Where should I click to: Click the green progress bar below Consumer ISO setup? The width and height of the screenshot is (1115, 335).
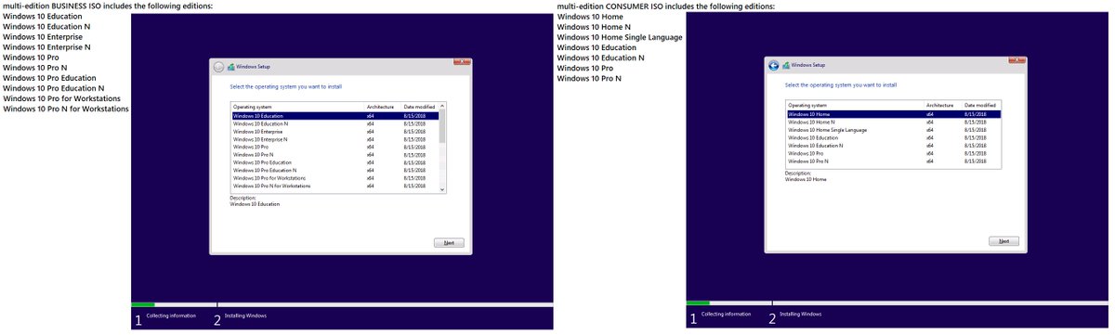tap(698, 303)
